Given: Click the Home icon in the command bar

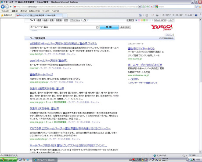Looking at the screenshot, I should tap(140, 15).
